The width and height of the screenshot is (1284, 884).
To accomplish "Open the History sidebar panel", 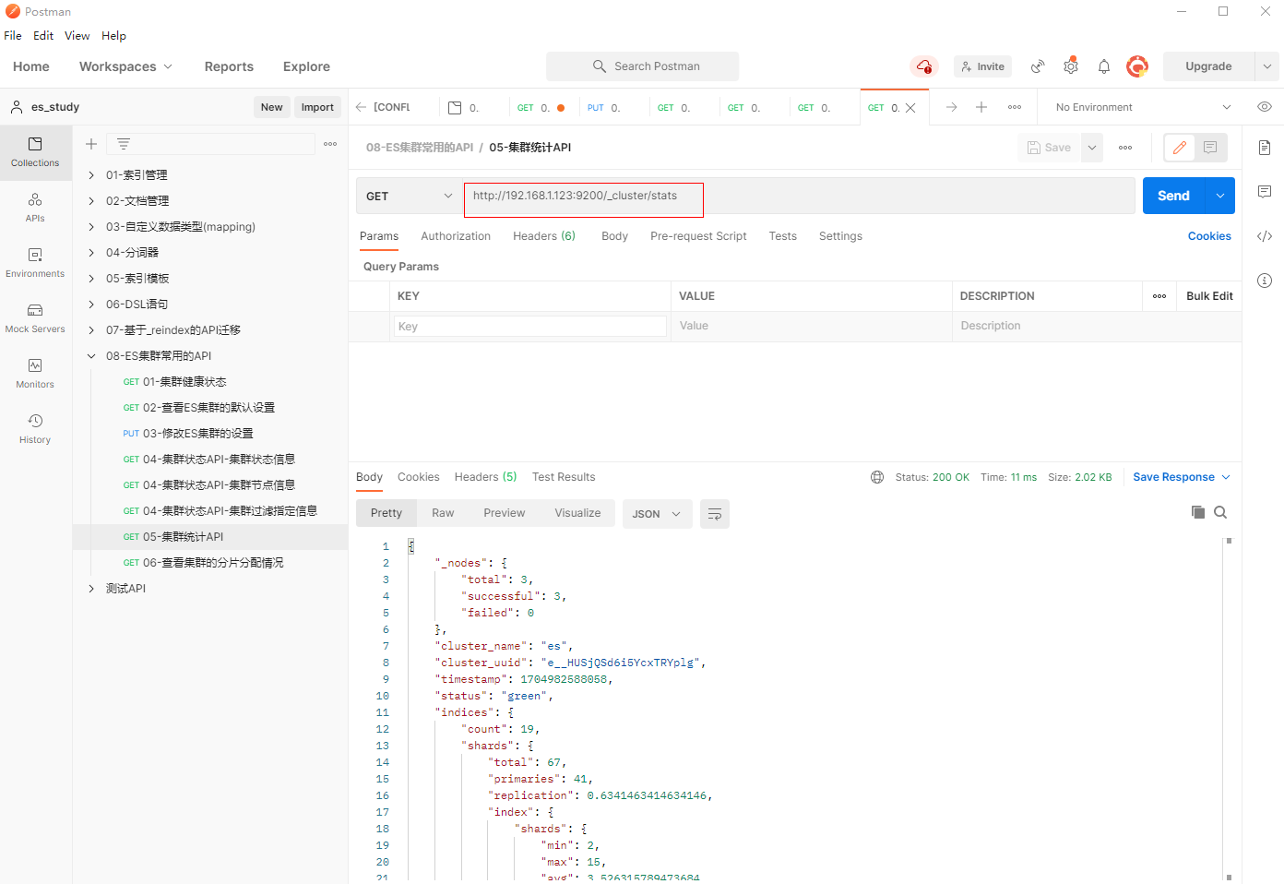I will [x=35, y=428].
